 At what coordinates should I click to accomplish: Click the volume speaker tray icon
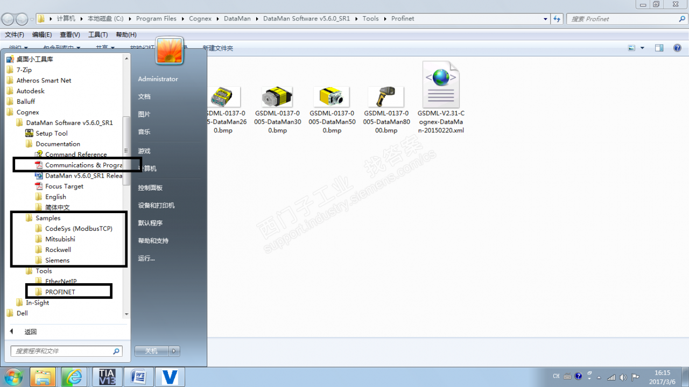623,377
